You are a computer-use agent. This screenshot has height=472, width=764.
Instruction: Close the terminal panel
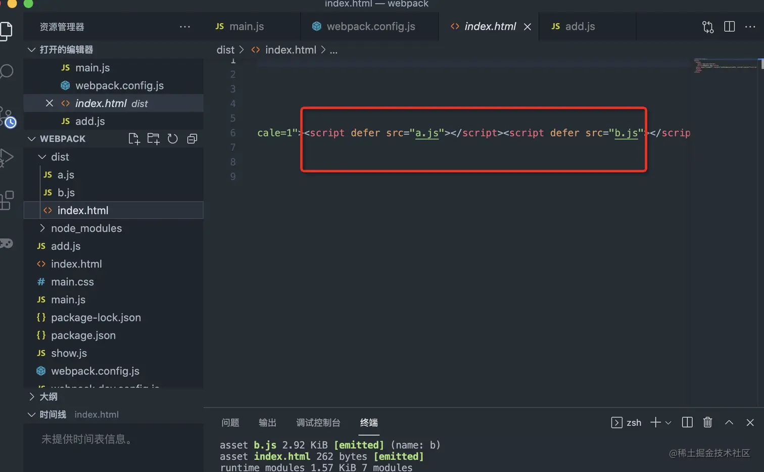(750, 422)
